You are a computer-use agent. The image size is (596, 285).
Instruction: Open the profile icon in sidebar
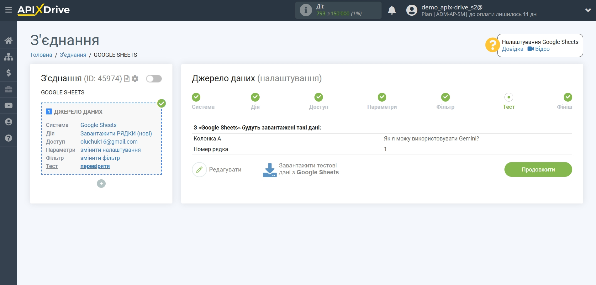pos(8,122)
